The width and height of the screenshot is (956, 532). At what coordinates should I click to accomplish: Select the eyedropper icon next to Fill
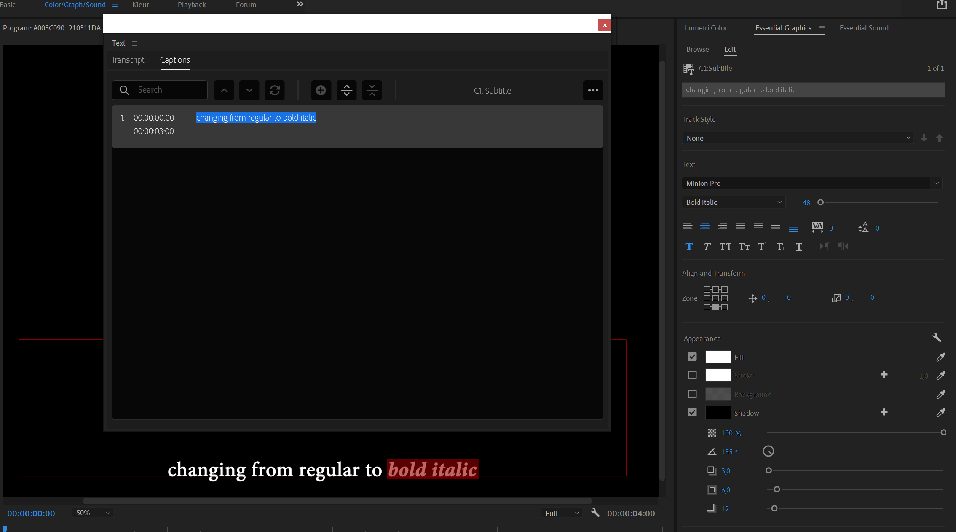942,357
